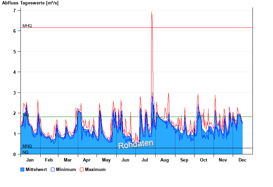Viewport: 273px width, 187px height.
Task: Select the Dec month label
Action: tap(242, 160)
